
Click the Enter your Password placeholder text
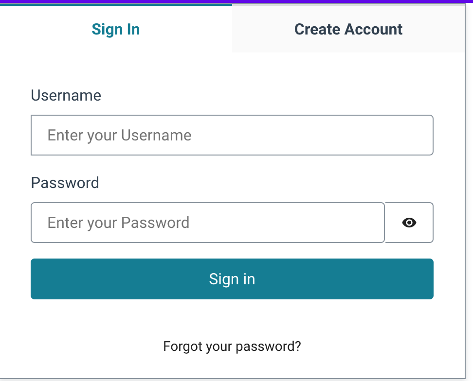tap(118, 223)
